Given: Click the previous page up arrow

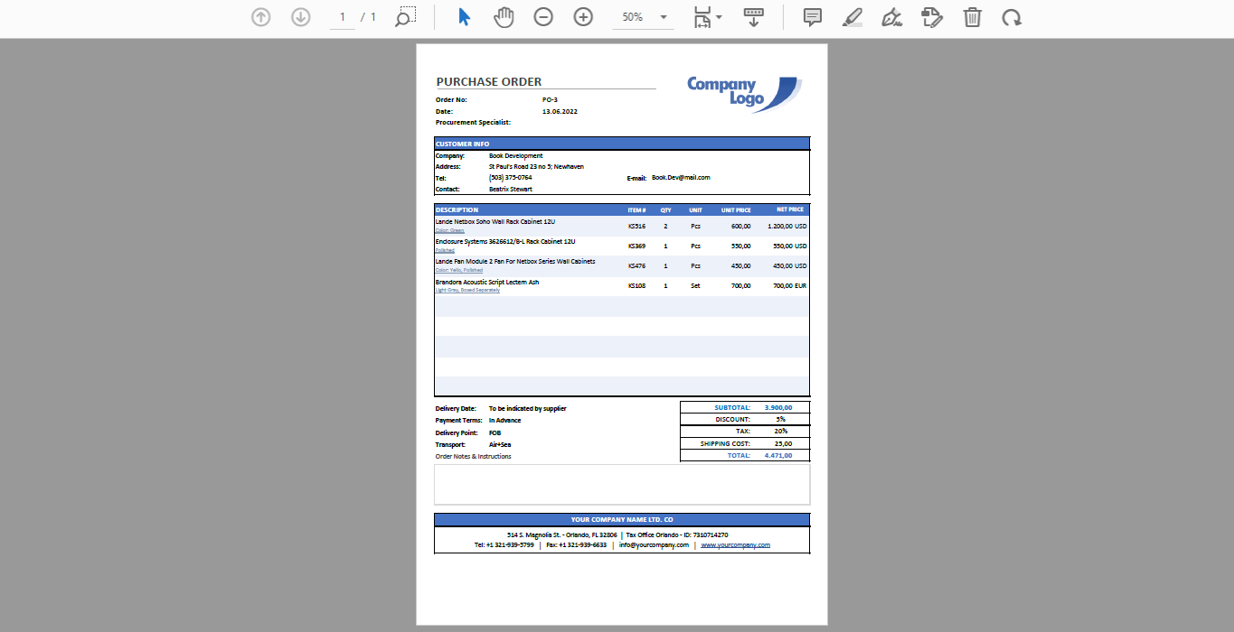Looking at the screenshot, I should (x=261, y=17).
